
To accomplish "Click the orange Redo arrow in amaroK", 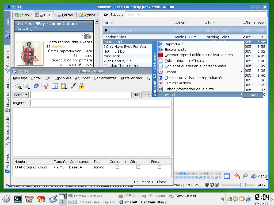I will point(245,176).
